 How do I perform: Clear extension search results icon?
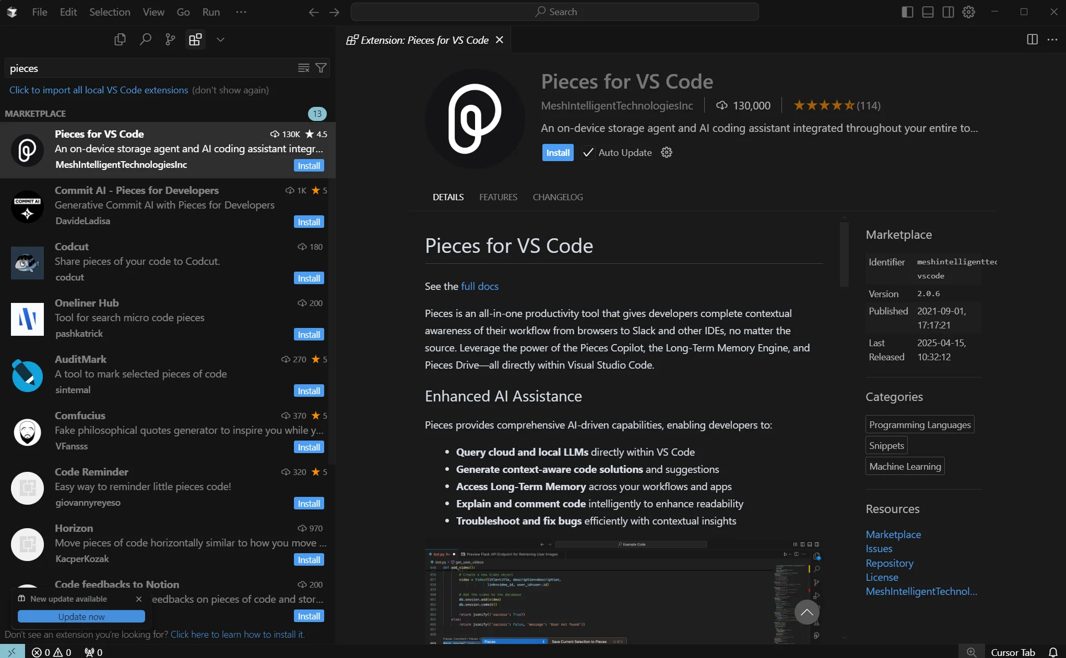click(x=303, y=68)
